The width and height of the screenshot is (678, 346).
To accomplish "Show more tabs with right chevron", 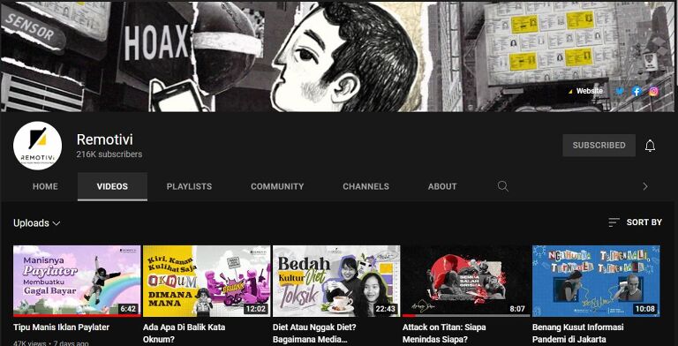I will pos(645,186).
